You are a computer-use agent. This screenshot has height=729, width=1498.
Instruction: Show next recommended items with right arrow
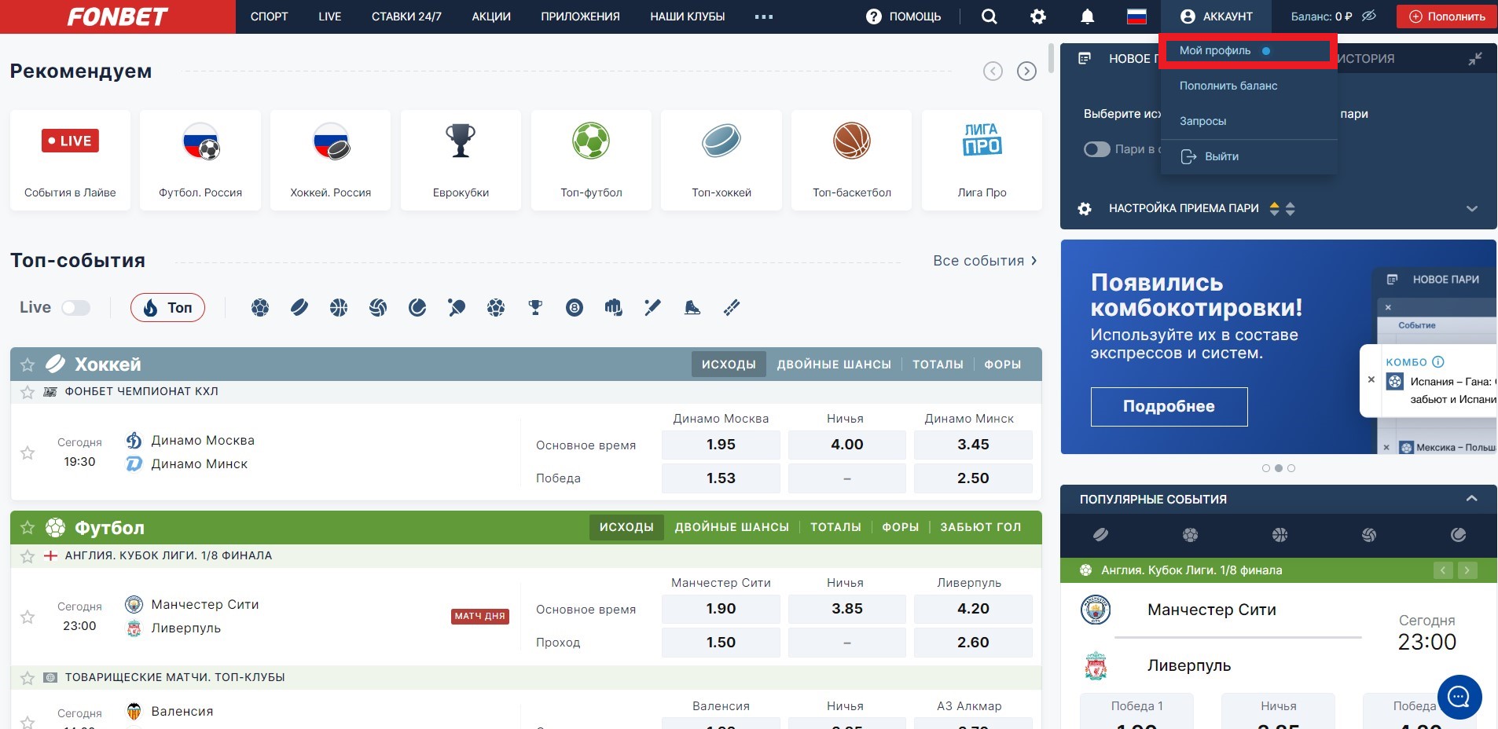point(1026,71)
